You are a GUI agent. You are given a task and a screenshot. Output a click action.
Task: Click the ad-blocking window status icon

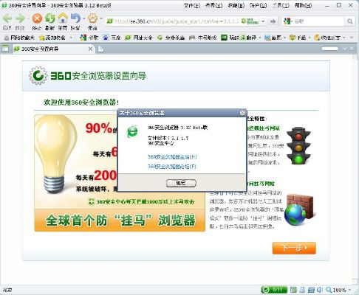point(293,290)
